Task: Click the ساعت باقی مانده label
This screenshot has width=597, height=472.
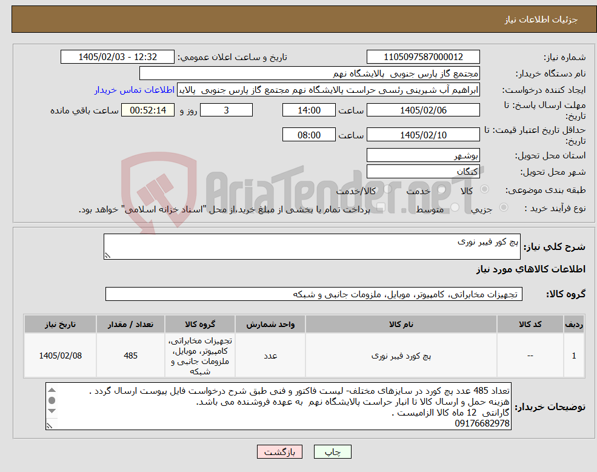Action: click(x=84, y=110)
